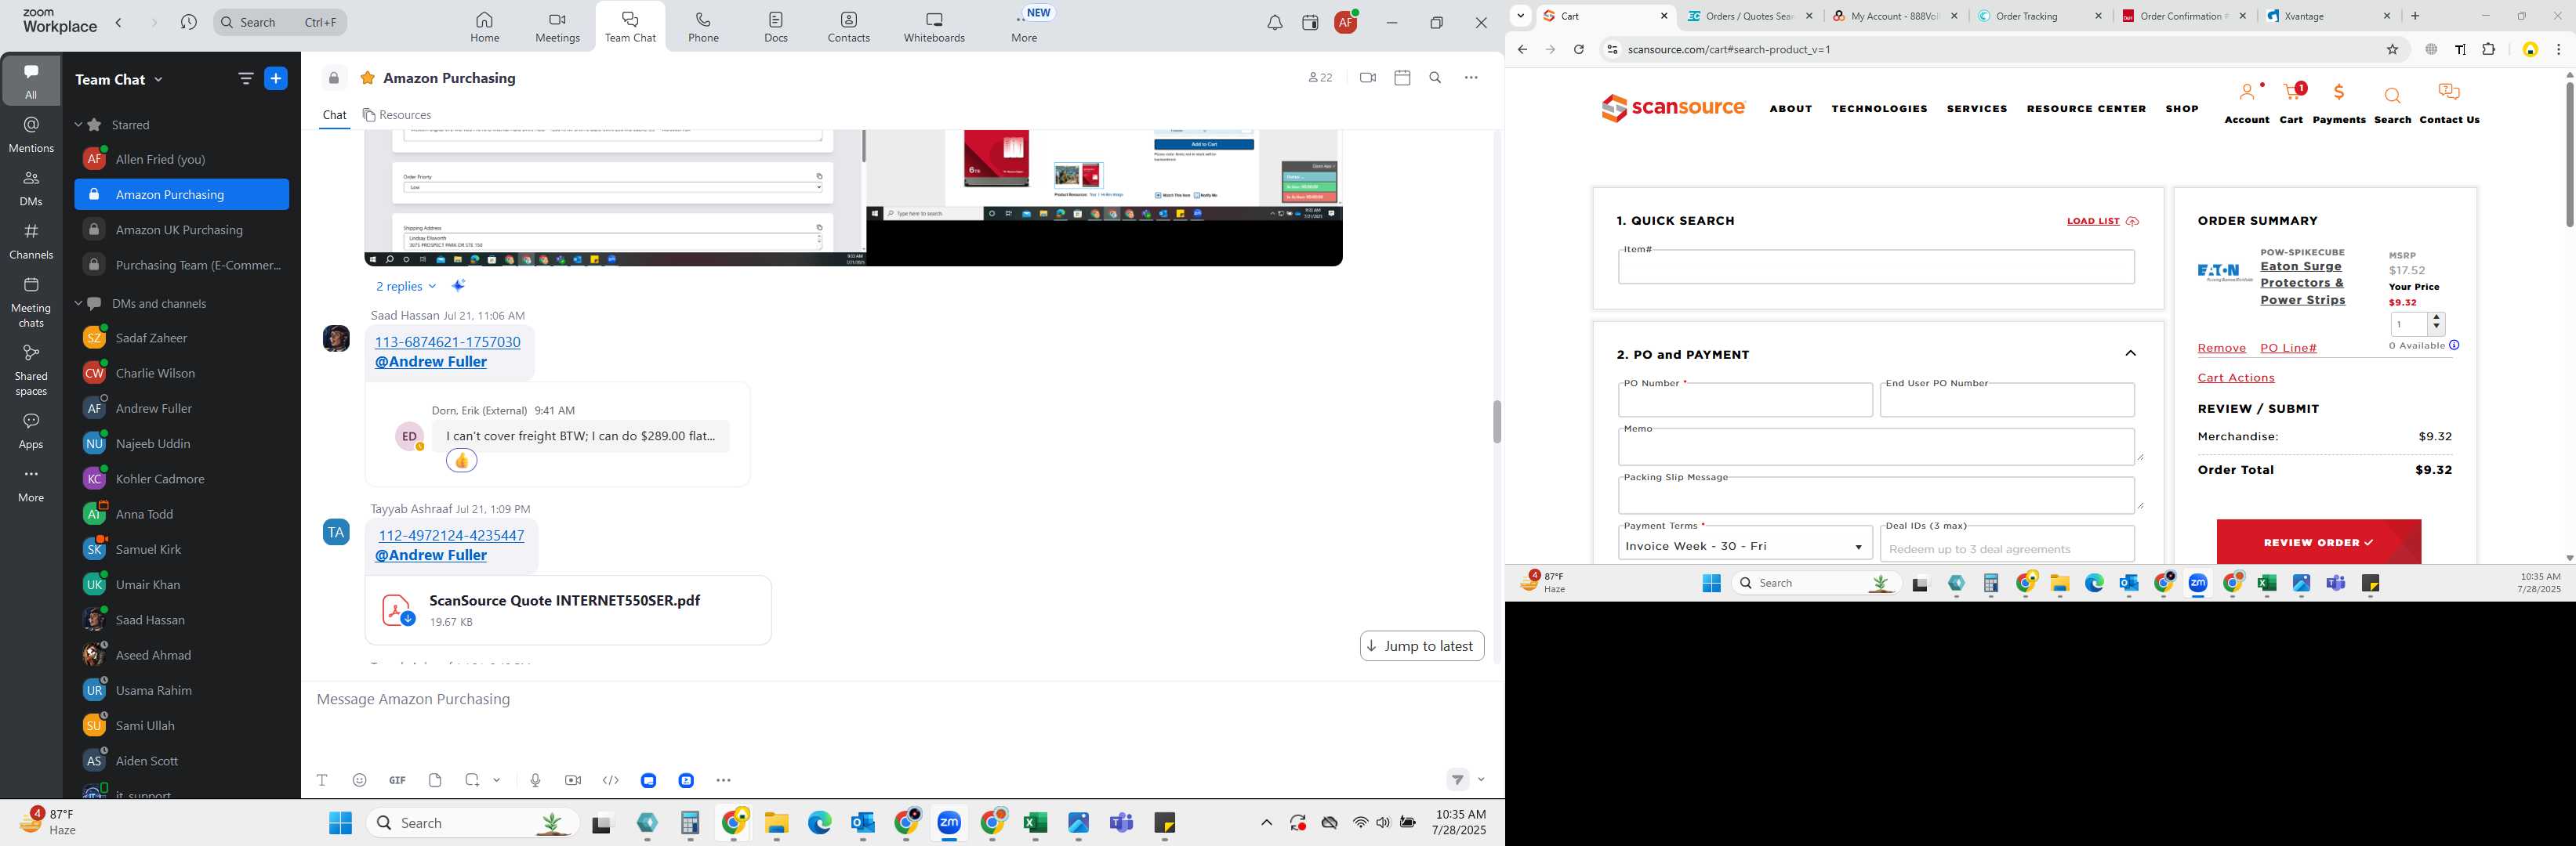Click AI companion sparkle on thread
The height and width of the screenshot is (846, 2576).
(459, 286)
